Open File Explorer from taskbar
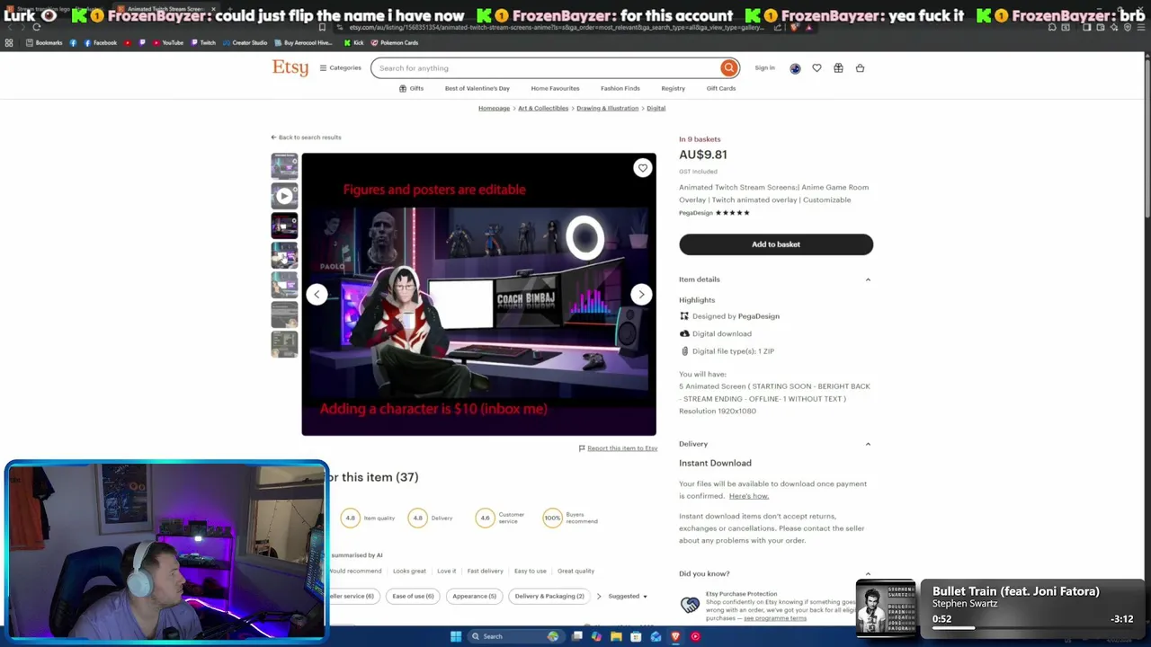The image size is (1151, 647). click(x=616, y=636)
